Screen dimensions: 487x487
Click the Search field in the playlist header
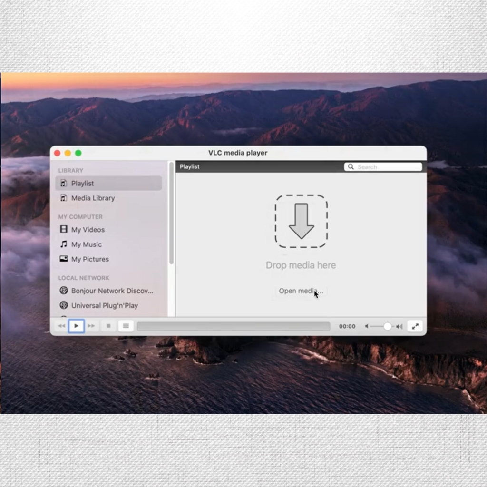coord(383,167)
